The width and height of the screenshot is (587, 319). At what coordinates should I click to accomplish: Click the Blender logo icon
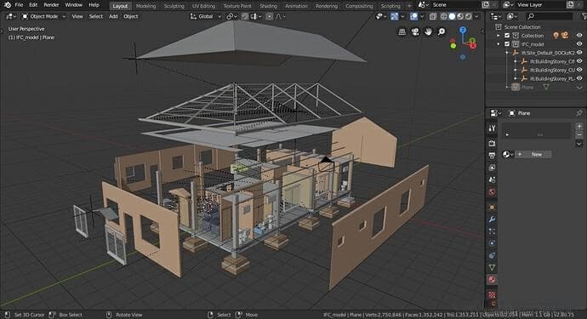click(x=8, y=5)
